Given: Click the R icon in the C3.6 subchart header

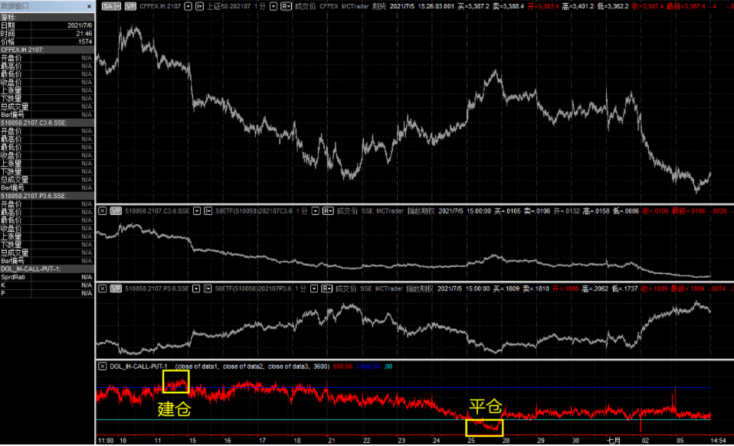Looking at the screenshot, I should (328, 211).
